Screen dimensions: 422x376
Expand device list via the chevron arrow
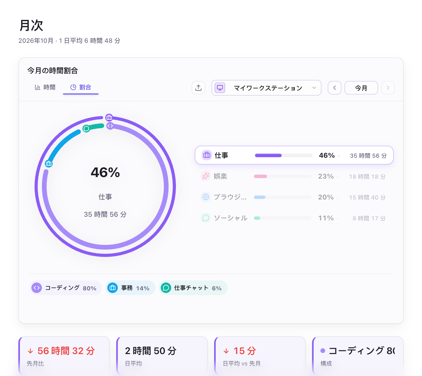point(314,88)
